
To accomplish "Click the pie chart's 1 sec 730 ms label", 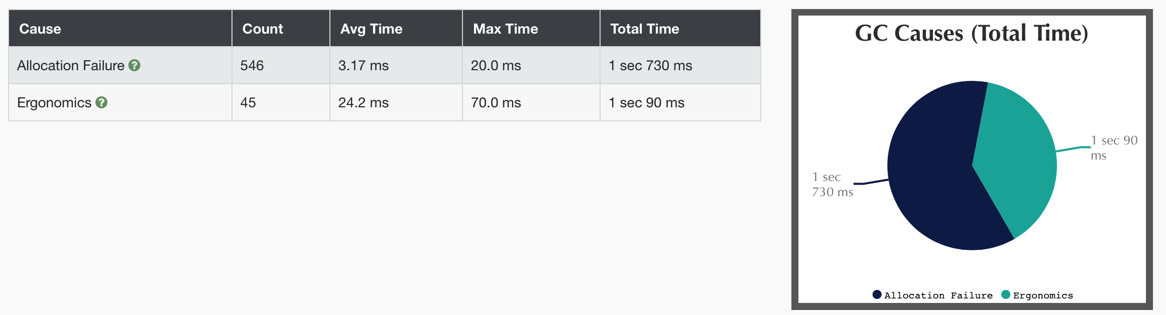I will click(832, 184).
